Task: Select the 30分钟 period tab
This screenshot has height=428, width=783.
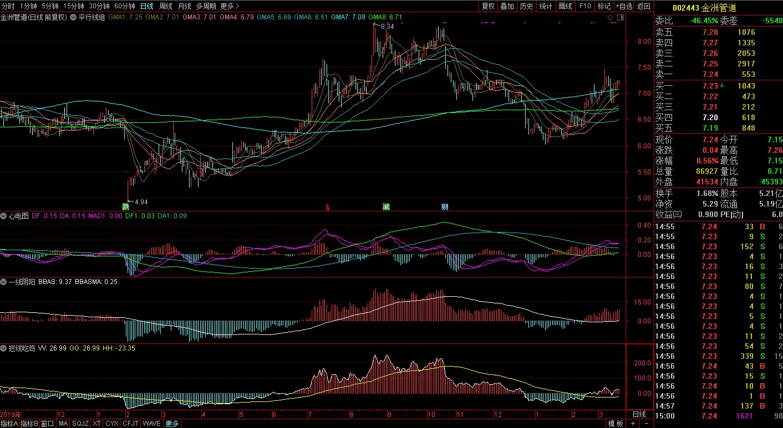Action: (x=99, y=6)
